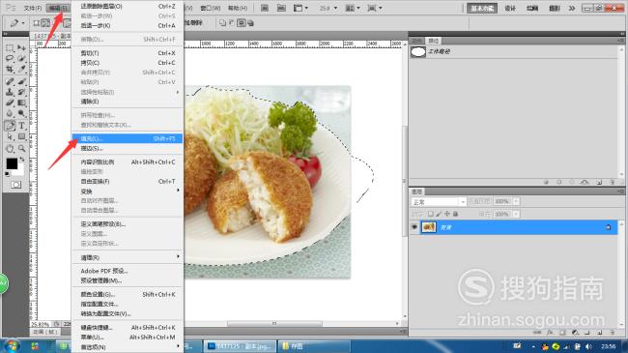628x353 pixels.
Task: Select the Crop tool
Action: click(x=10, y=70)
